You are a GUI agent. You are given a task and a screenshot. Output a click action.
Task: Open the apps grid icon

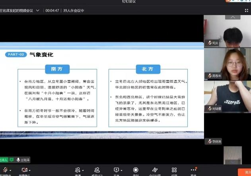tap(174, 170)
